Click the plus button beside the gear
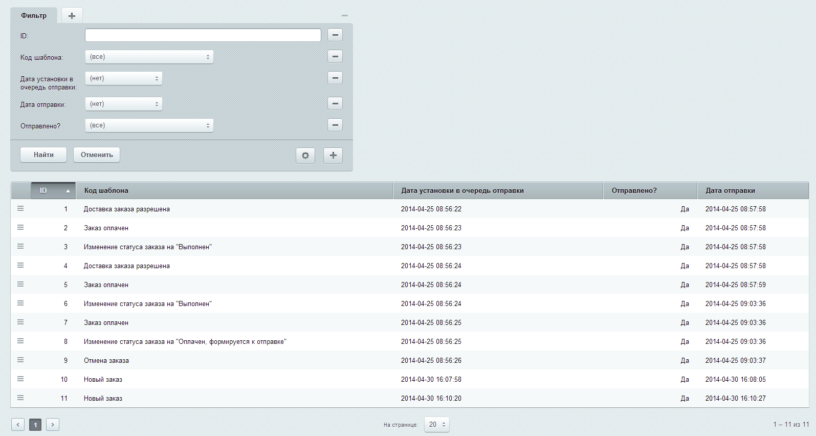The width and height of the screenshot is (816, 436). pos(333,156)
